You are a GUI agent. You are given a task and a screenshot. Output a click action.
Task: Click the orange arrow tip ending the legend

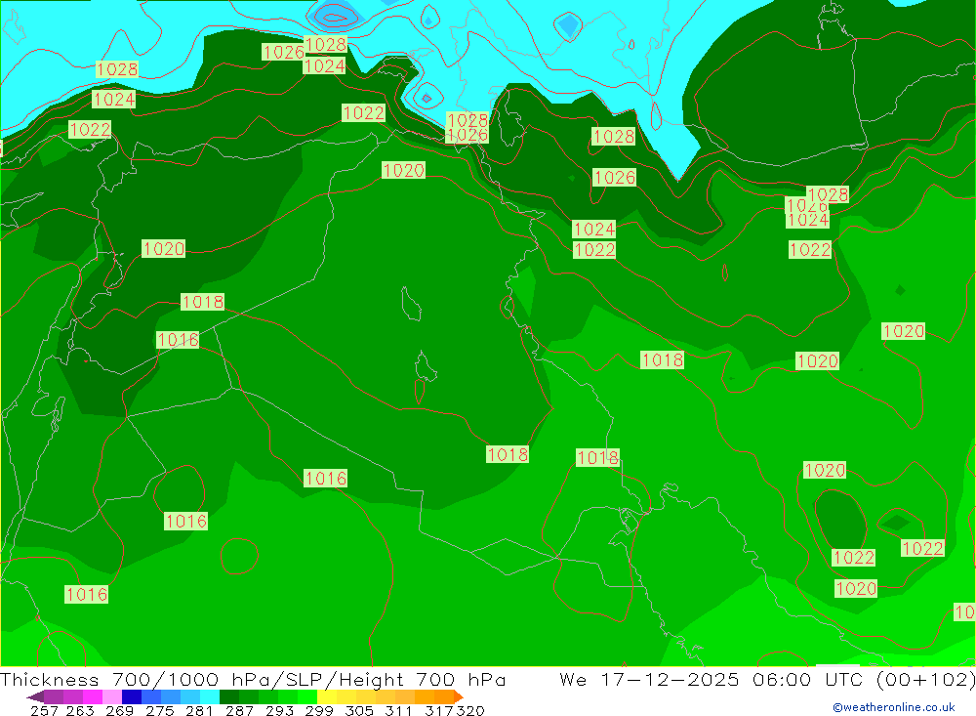[x=459, y=696]
